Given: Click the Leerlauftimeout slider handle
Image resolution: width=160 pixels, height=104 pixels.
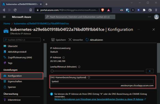Looking at the screenshot, I should [x=52, y=71].
